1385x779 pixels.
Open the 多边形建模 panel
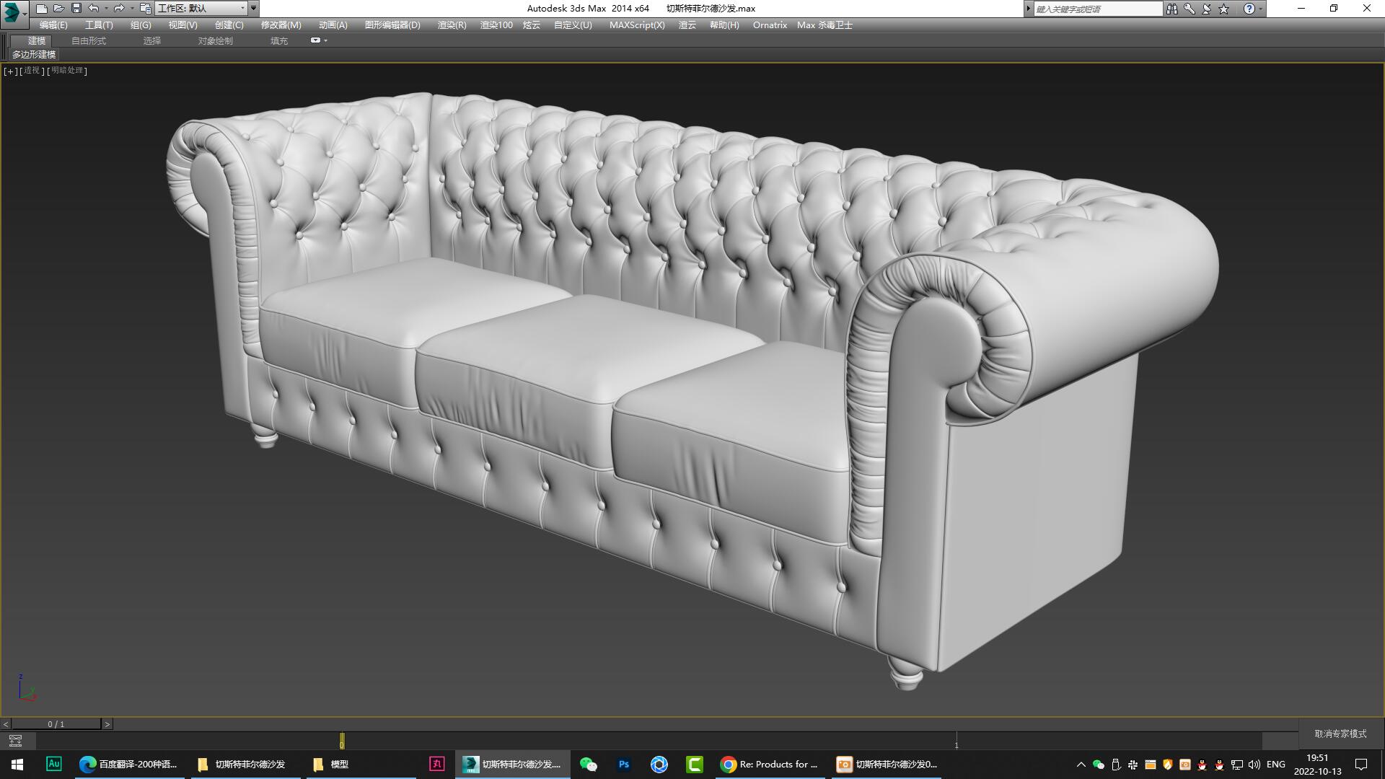[34, 55]
